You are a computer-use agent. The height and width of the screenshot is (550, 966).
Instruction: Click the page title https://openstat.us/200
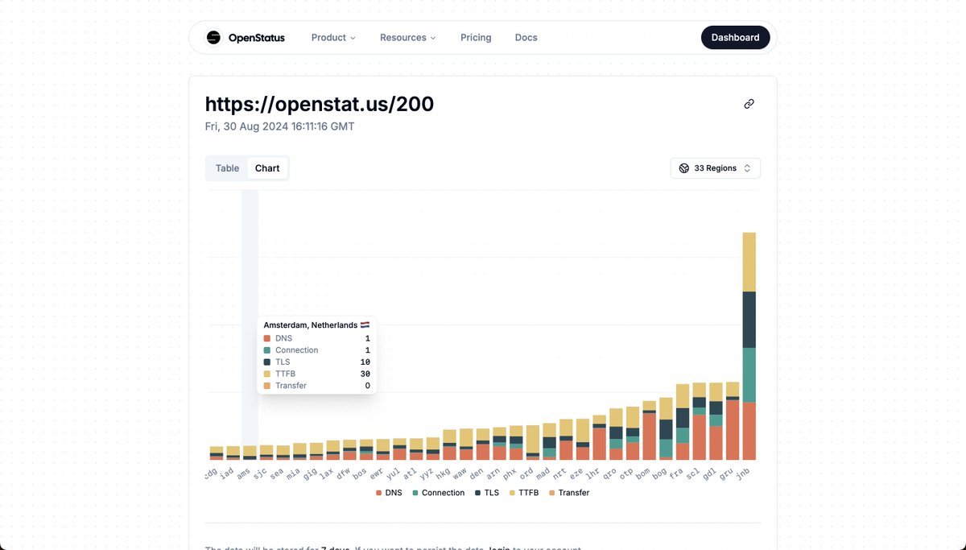320,104
